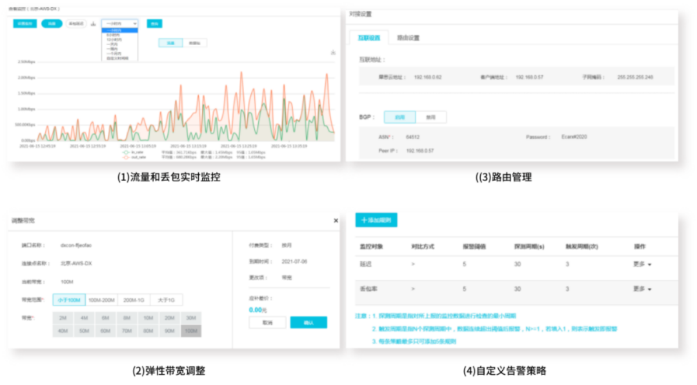Click the 确认 button in bandwidth dialog
This screenshot has height=385, width=697.
pos(308,323)
